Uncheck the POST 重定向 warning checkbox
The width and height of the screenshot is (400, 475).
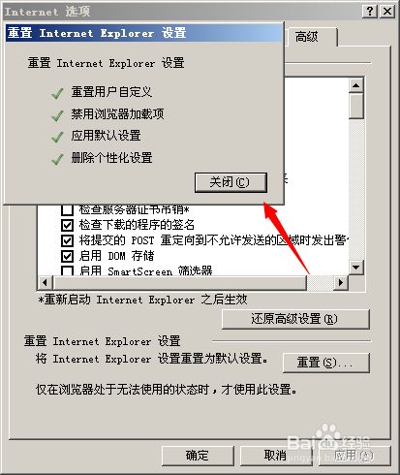coord(67,240)
